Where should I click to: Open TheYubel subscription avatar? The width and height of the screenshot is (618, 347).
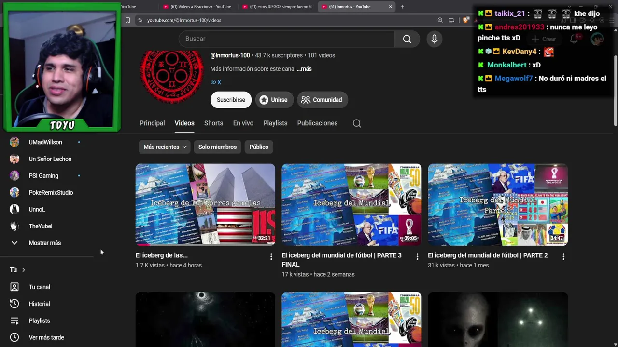[14, 227]
